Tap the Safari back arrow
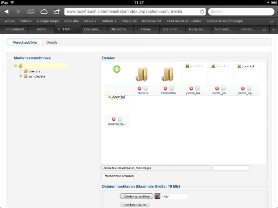The image size is (278, 208). [x=7, y=12]
